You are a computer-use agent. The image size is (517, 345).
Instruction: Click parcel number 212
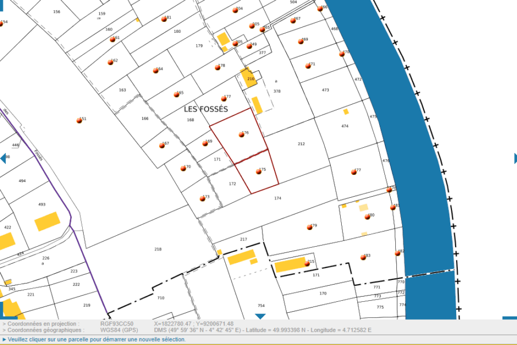[x=302, y=144]
